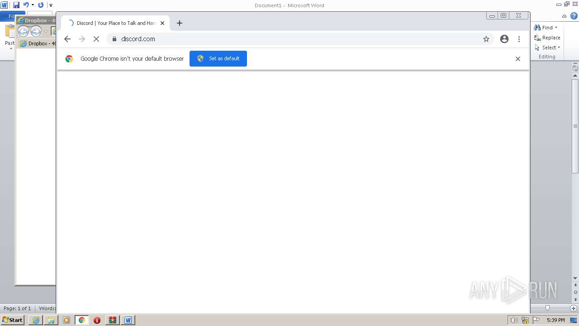Click Internet Explorer back button in Dropbox window

tap(23, 31)
